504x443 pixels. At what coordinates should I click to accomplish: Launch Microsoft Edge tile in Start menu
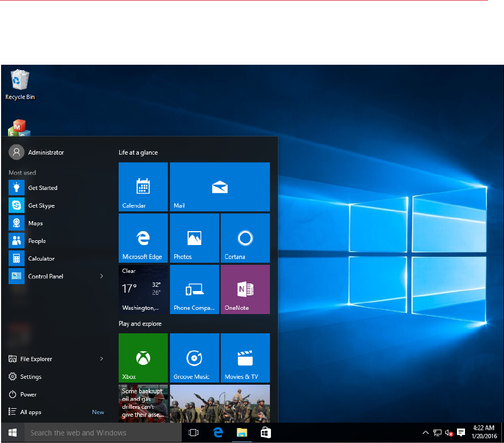[x=143, y=238]
